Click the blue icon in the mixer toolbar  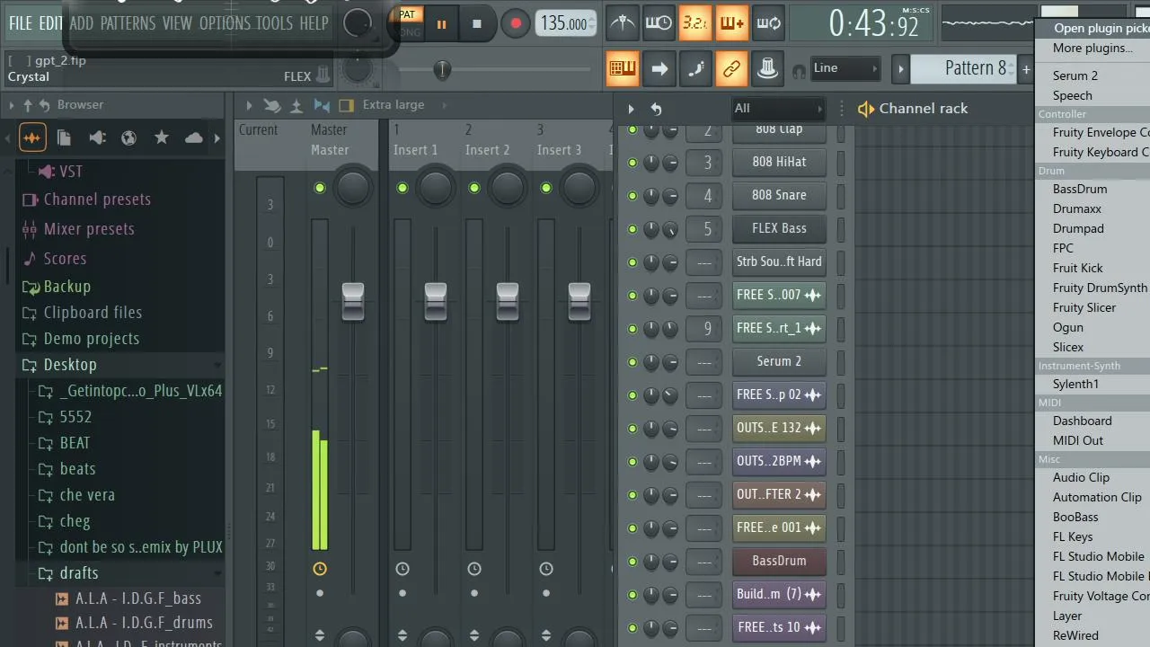point(322,105)
